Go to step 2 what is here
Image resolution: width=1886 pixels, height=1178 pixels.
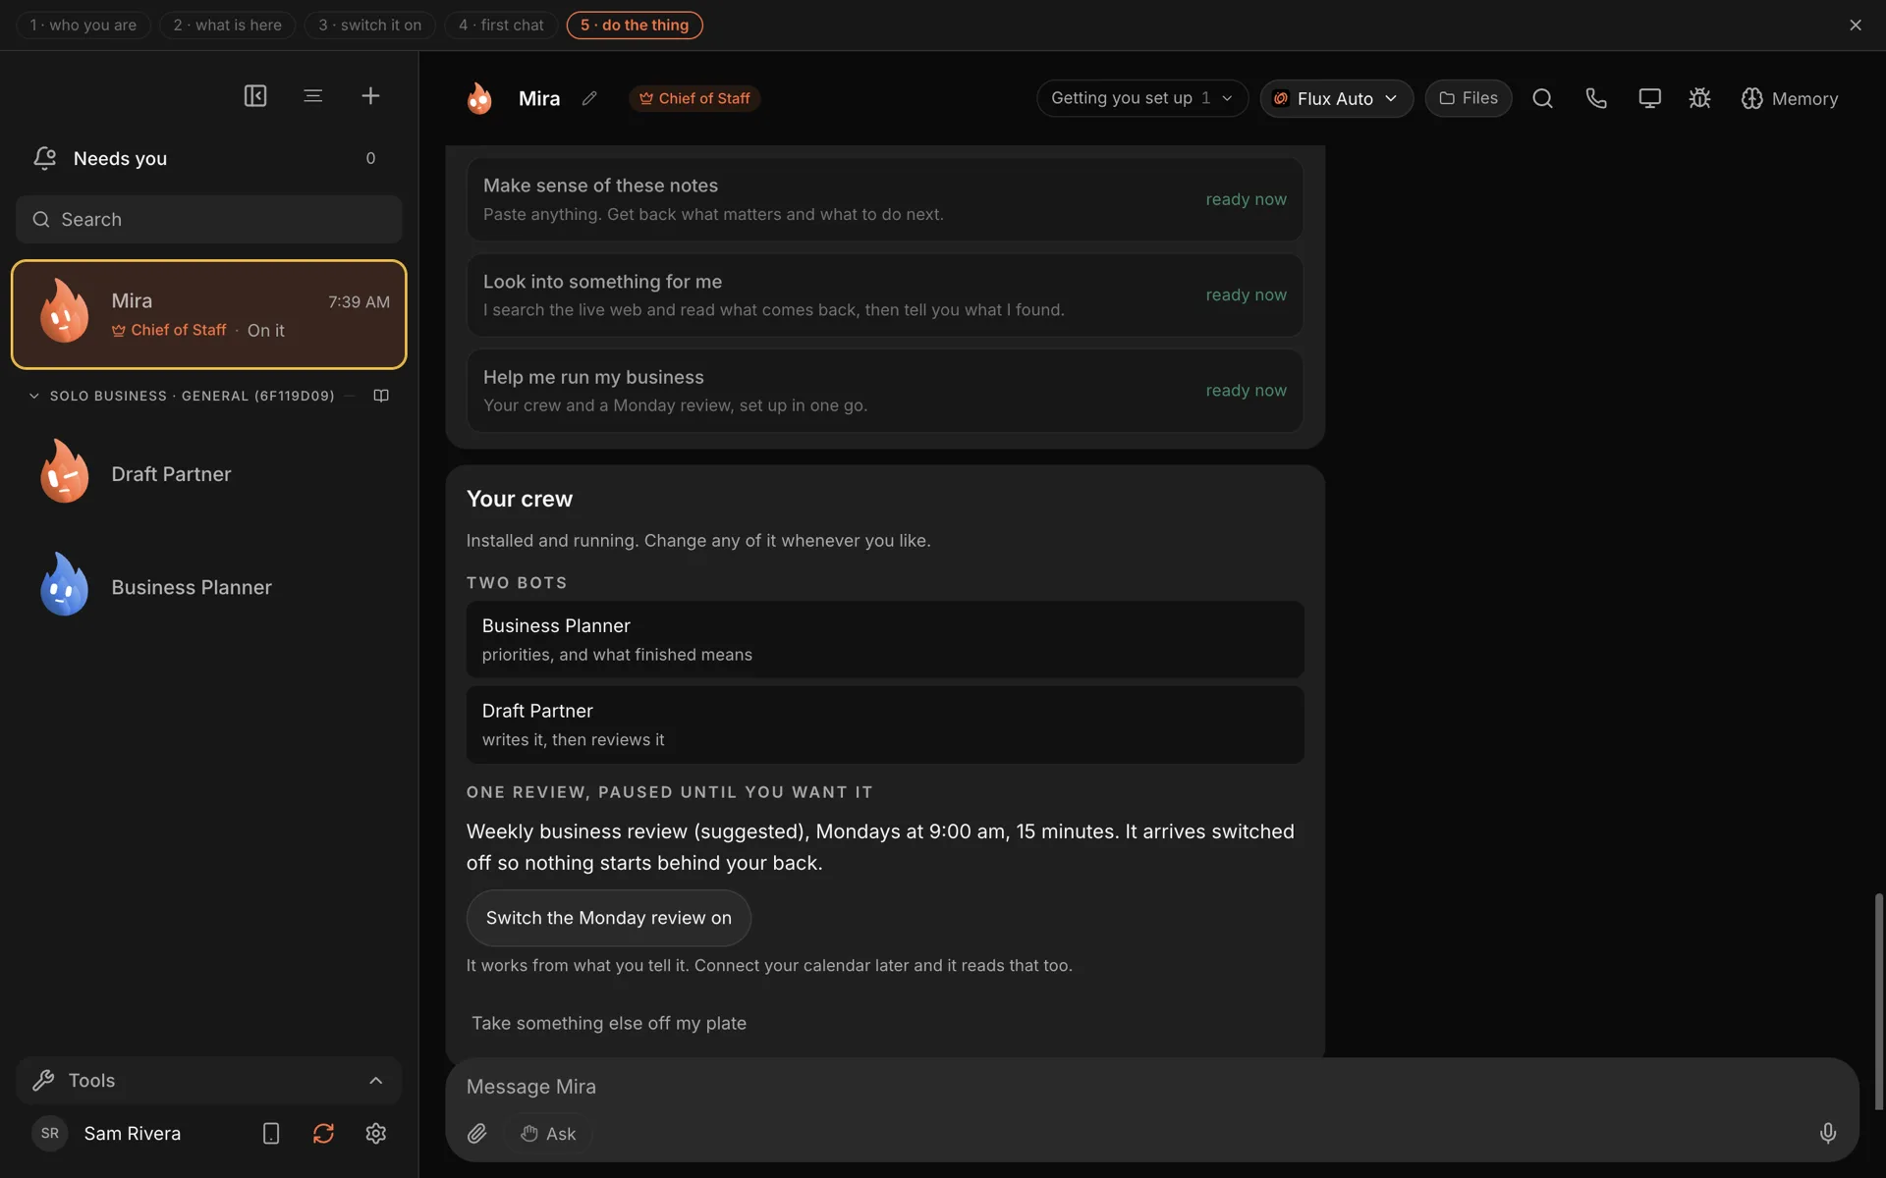(x=227, y=26)
